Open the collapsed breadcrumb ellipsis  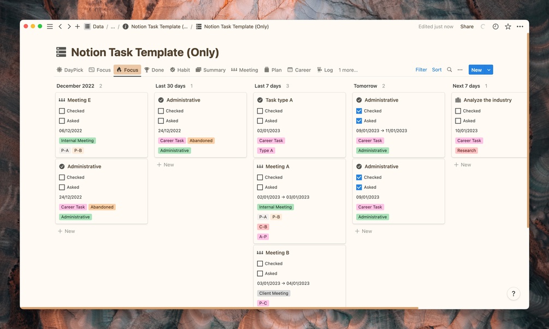113,27
